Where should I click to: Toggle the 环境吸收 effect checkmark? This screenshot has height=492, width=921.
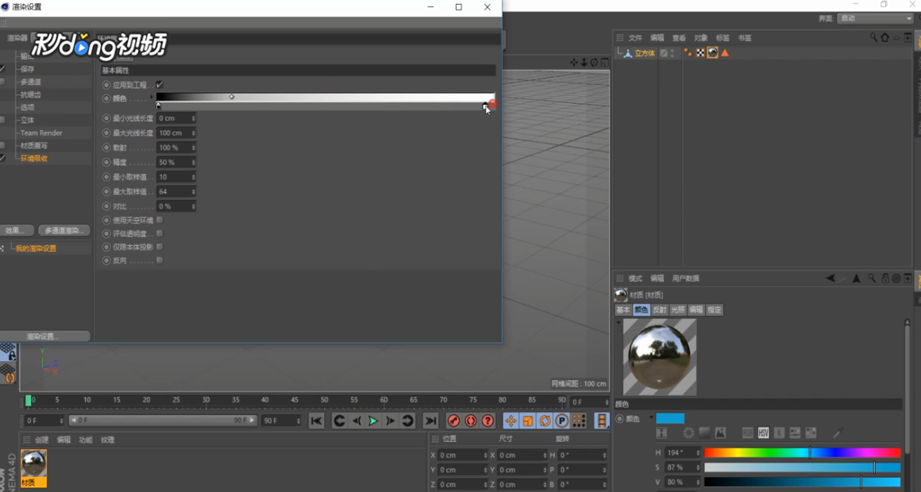point(3,159)
